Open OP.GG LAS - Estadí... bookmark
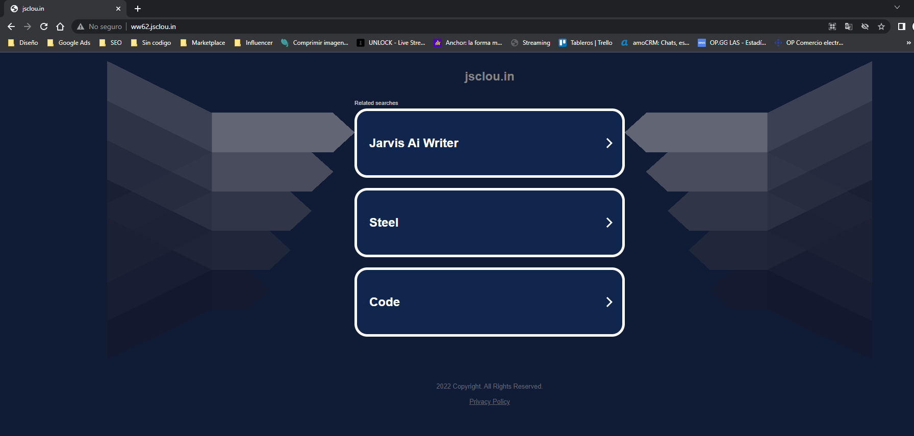This screenshot has width=914, height=436. coord(732,43)
